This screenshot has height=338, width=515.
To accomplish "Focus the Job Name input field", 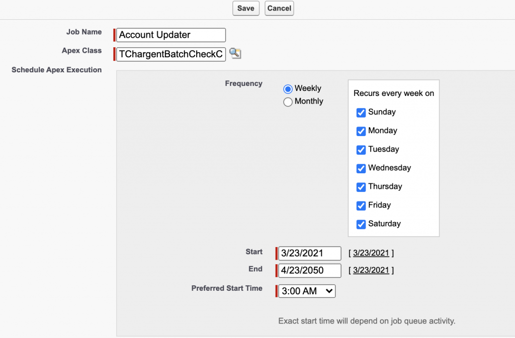I will [171, 35].
